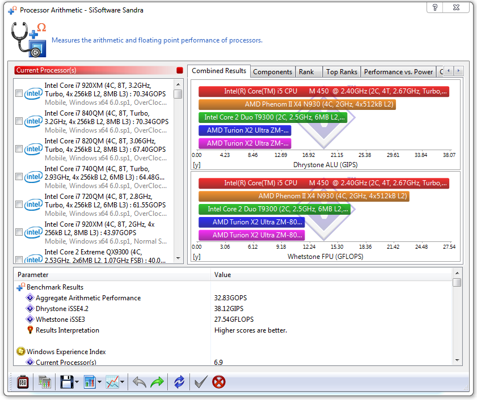
Task: Select the Whetstone iSSE3 row
Action: tap(233, 319)
